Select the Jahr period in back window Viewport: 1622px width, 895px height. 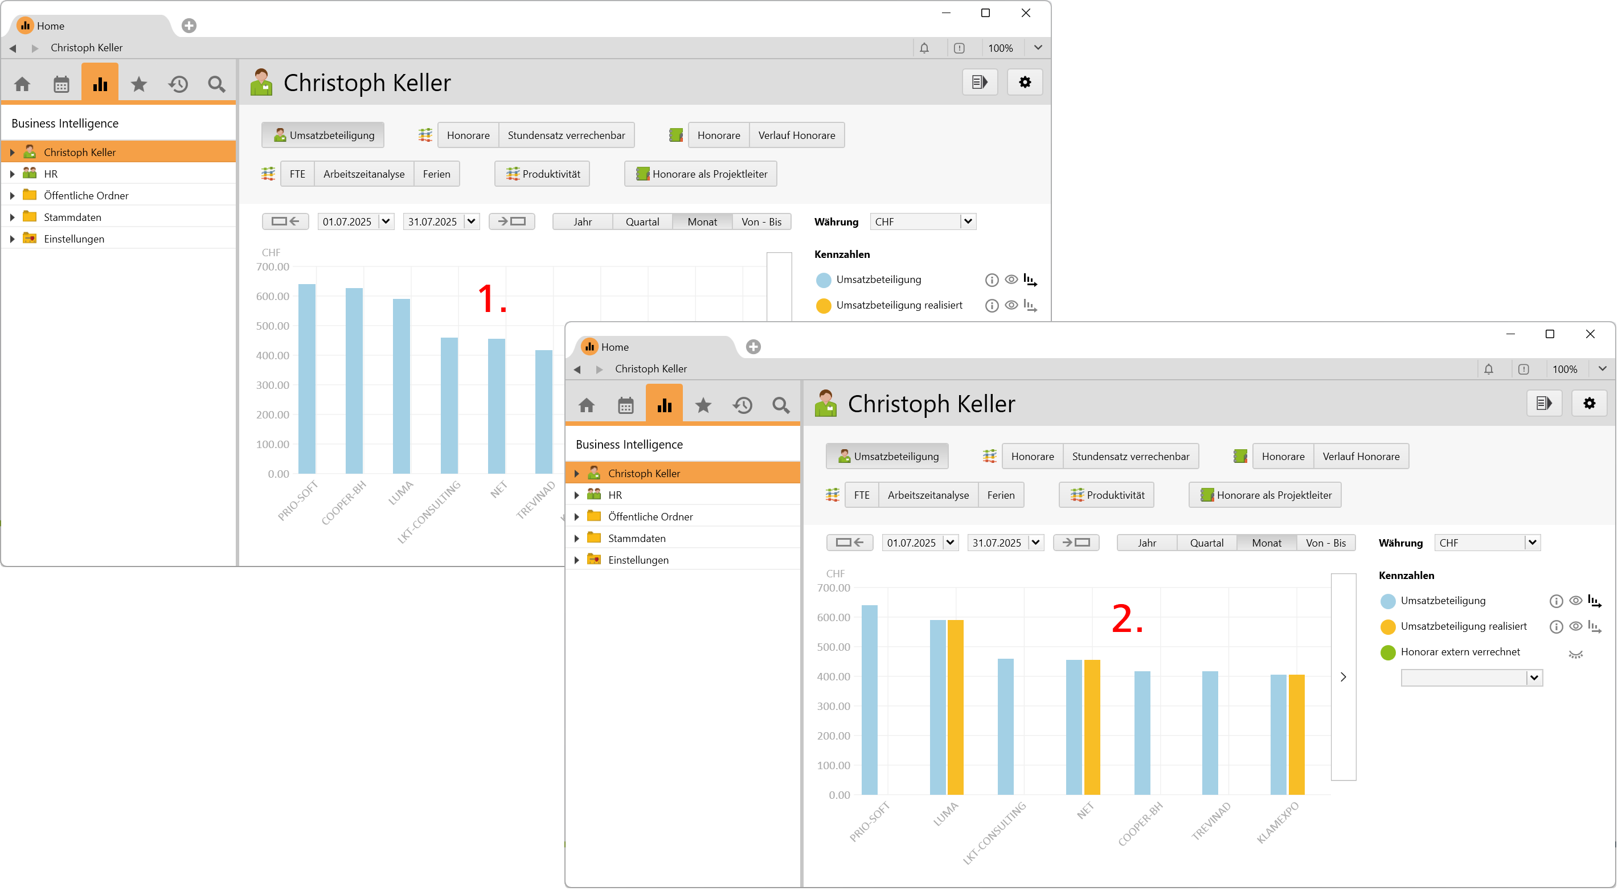pyautogui.click(x=582, y=221)
